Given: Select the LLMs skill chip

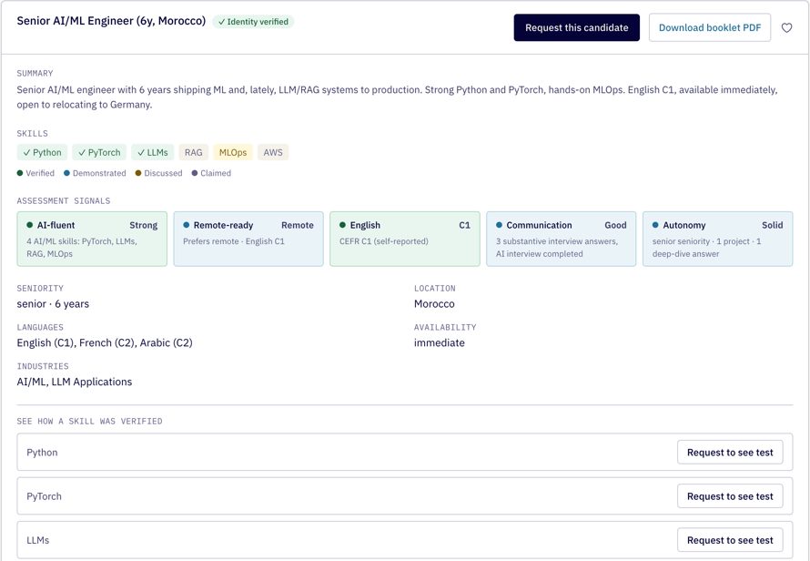Looking at the screenshot, I should pos(152,152).
